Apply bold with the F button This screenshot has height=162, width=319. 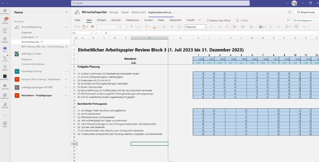click(x=132, y=27)
